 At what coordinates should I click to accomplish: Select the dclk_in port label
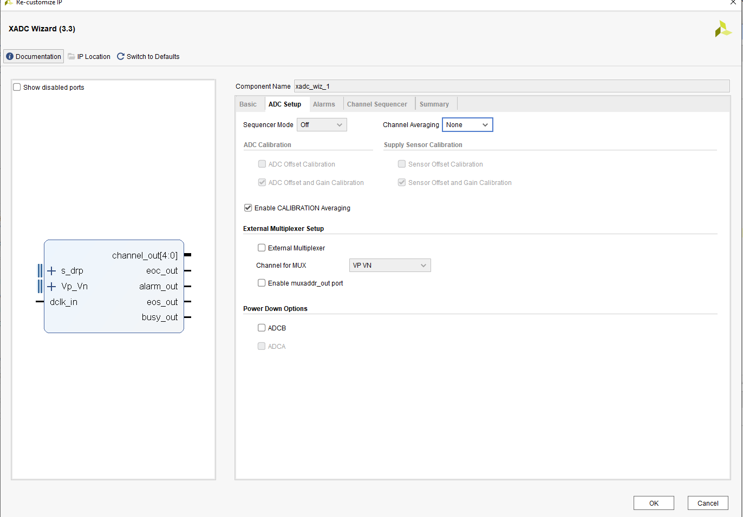(63, 302)
